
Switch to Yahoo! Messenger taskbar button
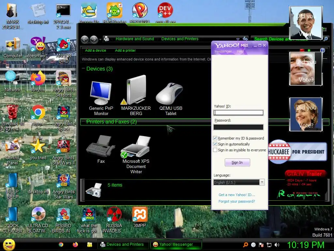point(176,244)
